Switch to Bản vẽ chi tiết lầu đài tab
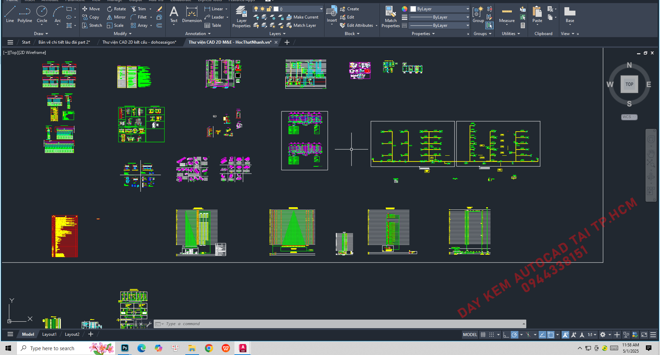 pos(64,42)
